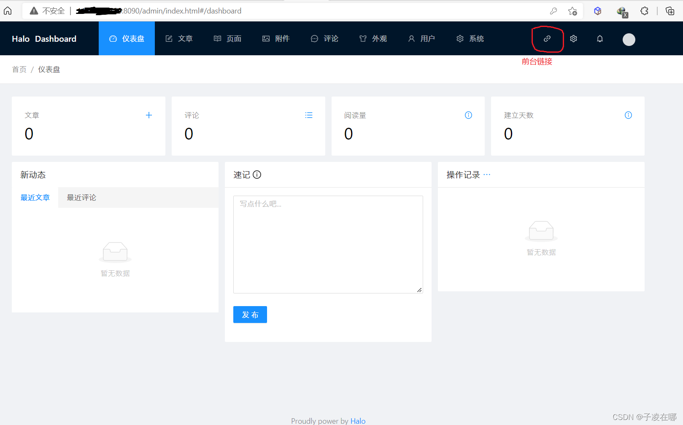Open the frontend site link icon
Viewport: 683px width, 425px height.
[547, 39]
